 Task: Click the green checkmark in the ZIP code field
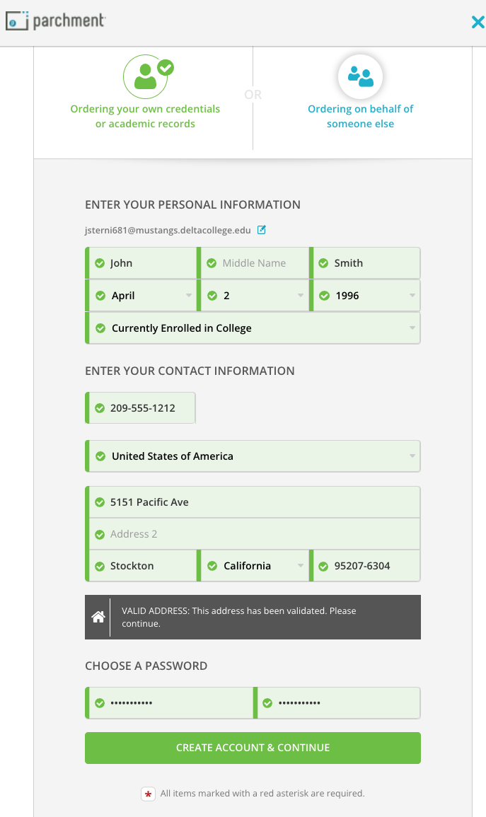point(324,565)
